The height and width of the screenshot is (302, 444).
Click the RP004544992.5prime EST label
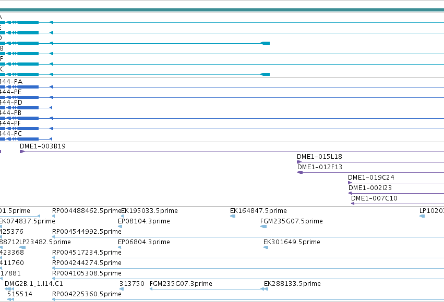pyautogui.click(x=87, y=232)
